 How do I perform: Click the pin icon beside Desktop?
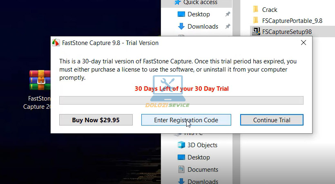(228, 14)
